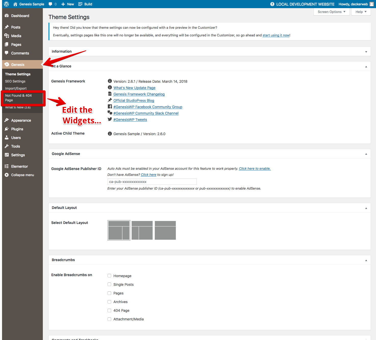The height and width of the screenshot is (340, 376).
Task: Open What's New (2.6) submenu item
Action: [x=18, y=107]
